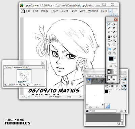Select the rectangular marquee selection tool
135x129 pixels.
[x=109, y=40]
